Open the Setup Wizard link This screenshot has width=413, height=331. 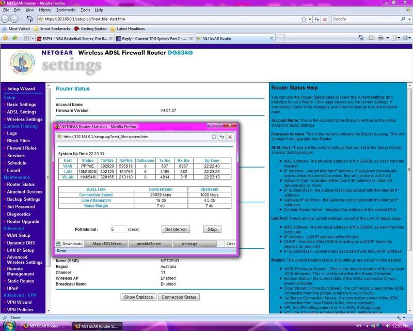[x=21, y=88]
